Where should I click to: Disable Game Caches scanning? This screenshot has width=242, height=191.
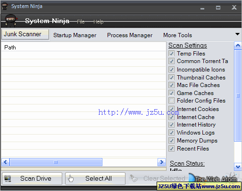tap(171, 93)
